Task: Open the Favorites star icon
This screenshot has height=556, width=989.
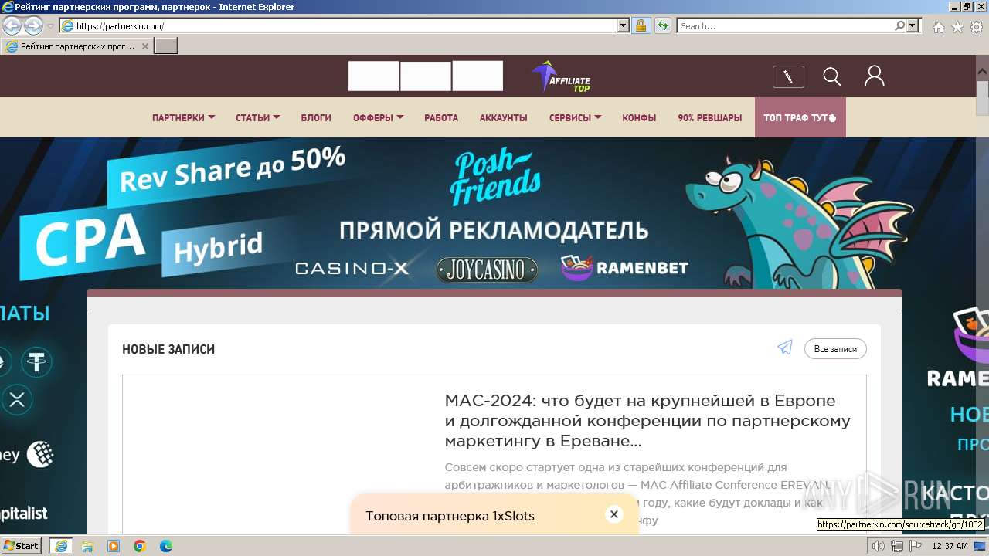Action: tap(957, 27)
